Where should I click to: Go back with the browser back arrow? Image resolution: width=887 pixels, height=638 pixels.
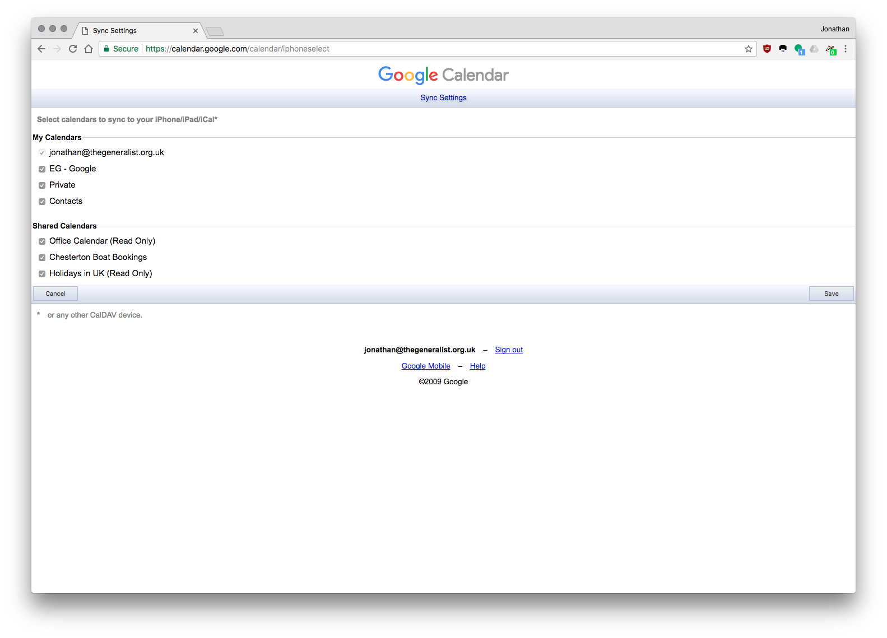(41, 49)
